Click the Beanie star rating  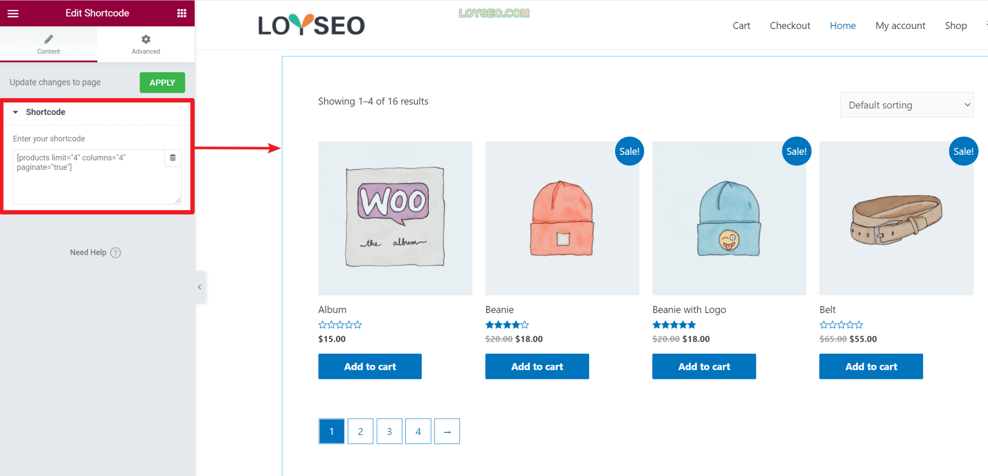pyautogui.click(x=507, y=324)
